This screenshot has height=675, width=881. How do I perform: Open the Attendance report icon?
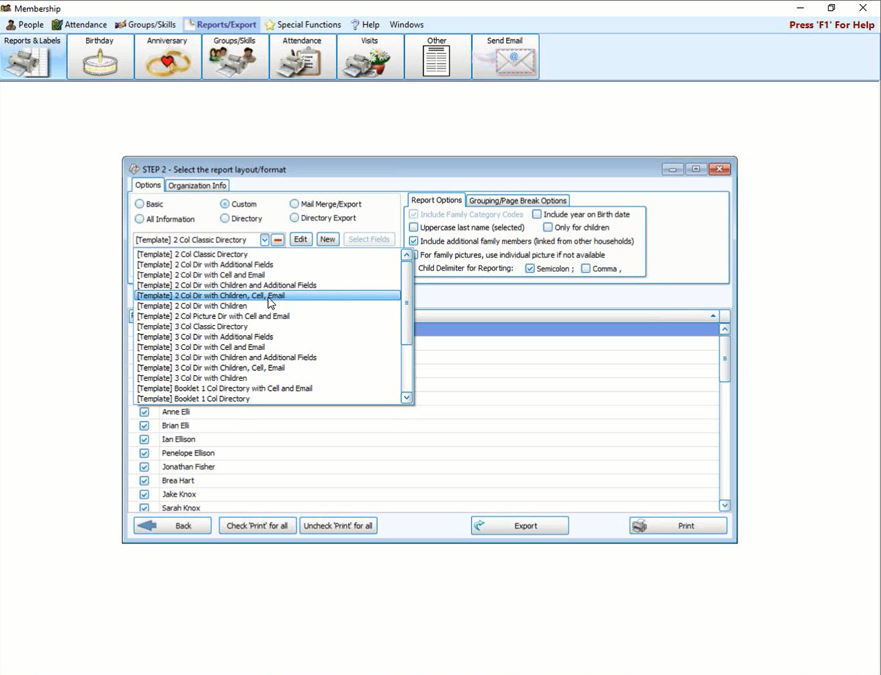[x=302, y=62]
